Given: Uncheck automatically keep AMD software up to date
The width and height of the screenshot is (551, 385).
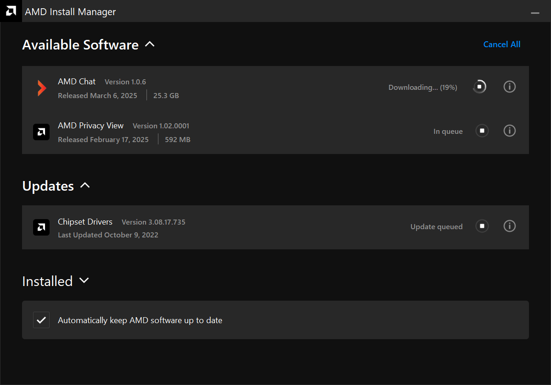Looking at the screenshot, I should 41,320.
